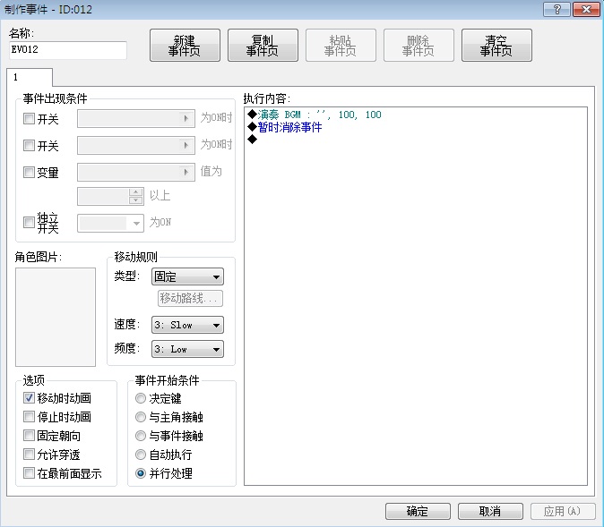Open the second 开关 selector field
Image resolution: width=604 pixels, height=527 pixels.
tap(136, 146)
